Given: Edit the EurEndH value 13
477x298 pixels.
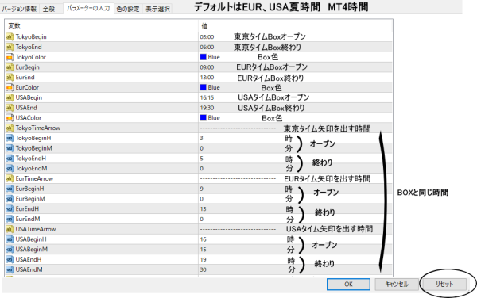Looking at the screenshot, I should (203, 209).
